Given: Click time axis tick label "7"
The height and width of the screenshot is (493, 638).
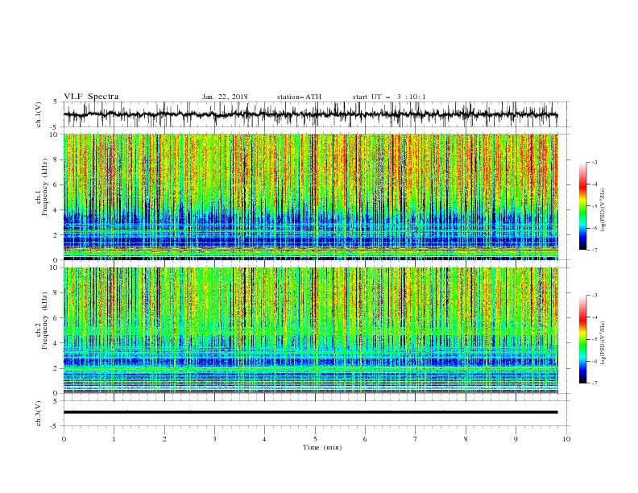Looking at the screenshot, I should click(x=416, y=439).
